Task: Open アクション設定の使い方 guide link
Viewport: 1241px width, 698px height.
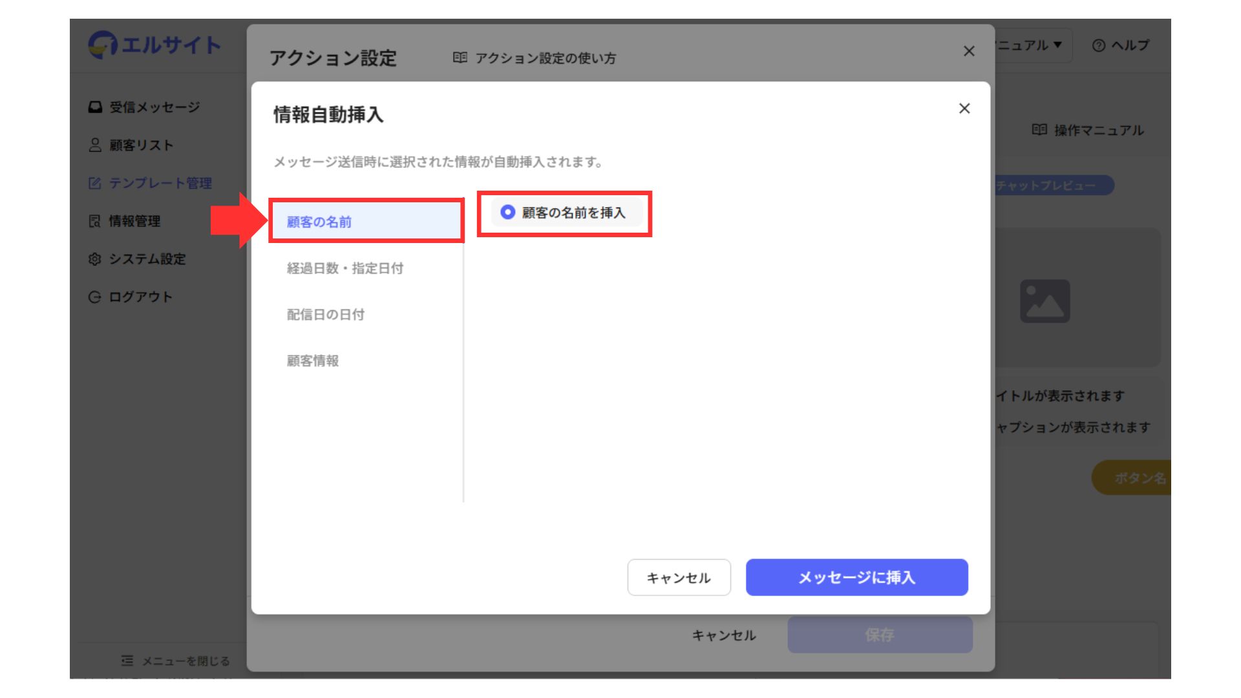Action: pos(535,58)
